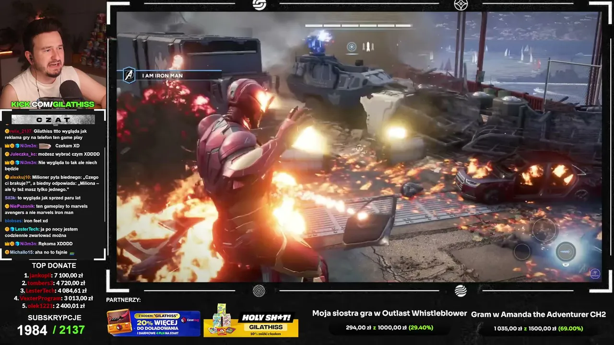Click username Michallo15 in chat
The width and height of the screenshot is (614, 345).
click(x=21, y=253)
